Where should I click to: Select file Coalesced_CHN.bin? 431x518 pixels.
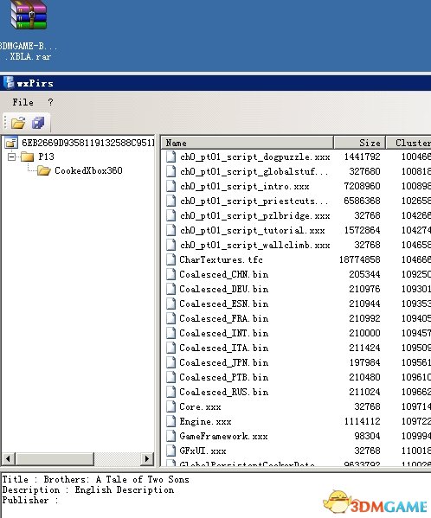(x=224, y=274)
